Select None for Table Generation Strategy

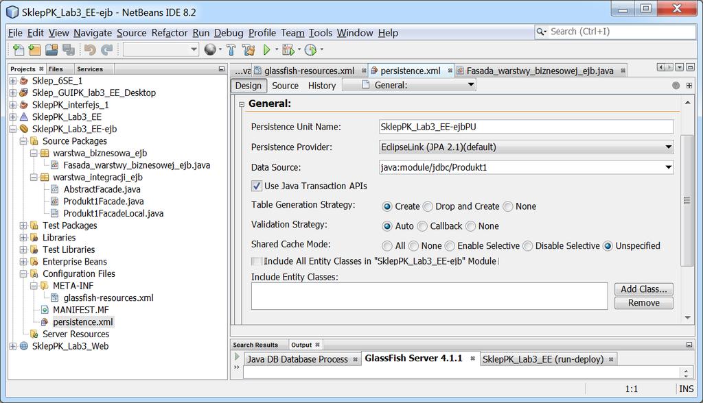click(507, 206)
